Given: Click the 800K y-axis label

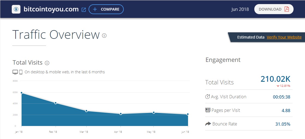Looking at the screenshot, I should click(15, 81).
